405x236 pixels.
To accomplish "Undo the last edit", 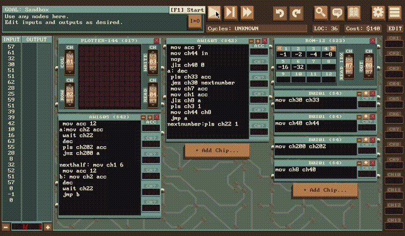I will pos(280,12).
